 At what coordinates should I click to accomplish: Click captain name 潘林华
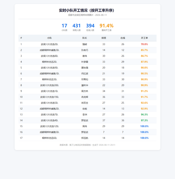[85, 85]
